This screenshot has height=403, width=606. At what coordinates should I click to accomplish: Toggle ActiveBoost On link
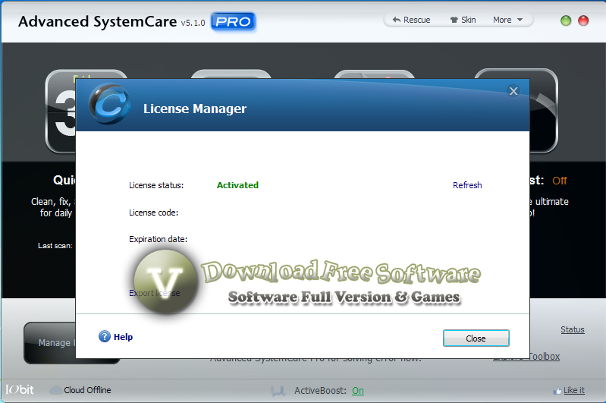(357, 391)
